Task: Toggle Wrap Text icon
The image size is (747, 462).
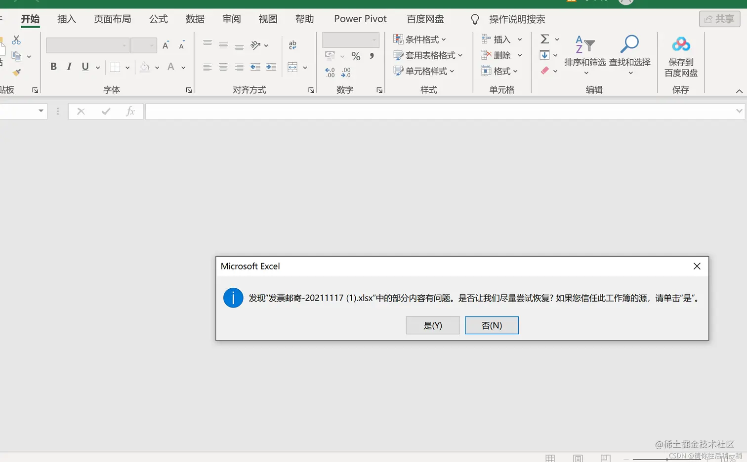Action: click(x=292, y=45)
